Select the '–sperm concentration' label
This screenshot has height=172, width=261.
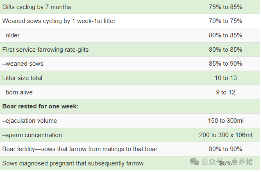click(x=32, y=135)
